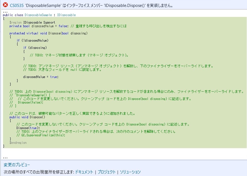Fix all occurrences in ドキュメント

(84, 172)
